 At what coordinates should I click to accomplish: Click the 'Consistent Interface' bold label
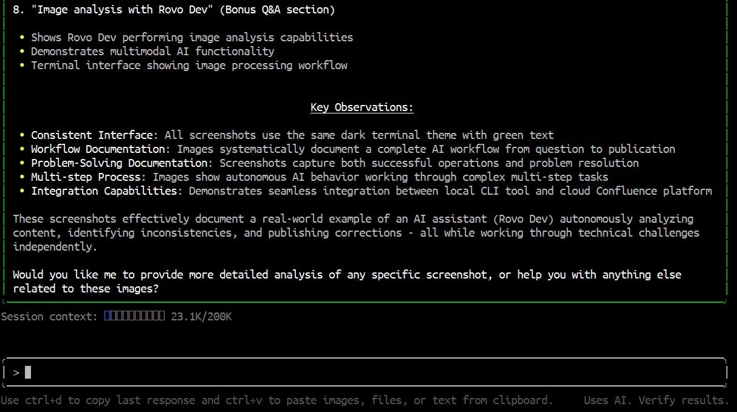tap(91, 135)
